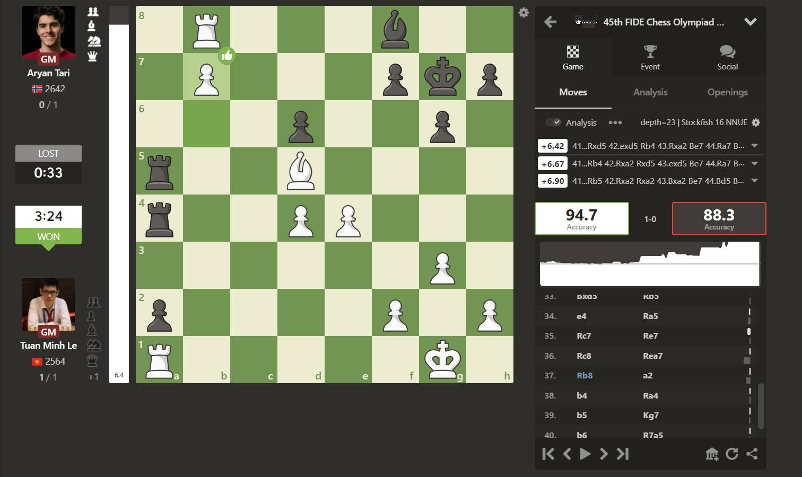Click the flip/reload circular arrow icon

coord(732,454)
